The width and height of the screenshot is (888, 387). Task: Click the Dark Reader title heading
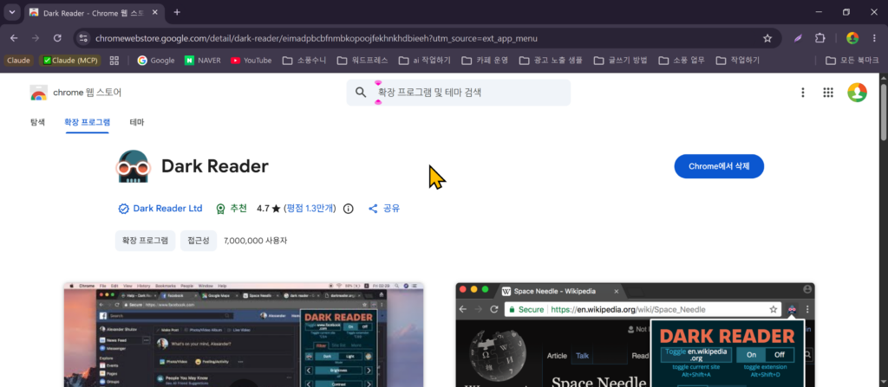tap(215, 166)
